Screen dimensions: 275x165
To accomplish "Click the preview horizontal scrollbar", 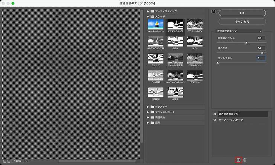I will tap(97, 161).
